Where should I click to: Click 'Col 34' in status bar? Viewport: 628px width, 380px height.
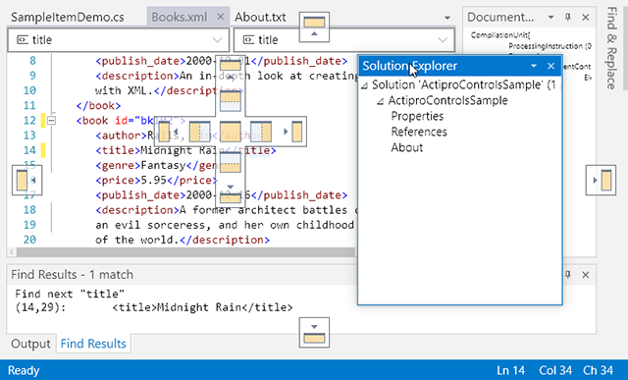pos(555,370)
